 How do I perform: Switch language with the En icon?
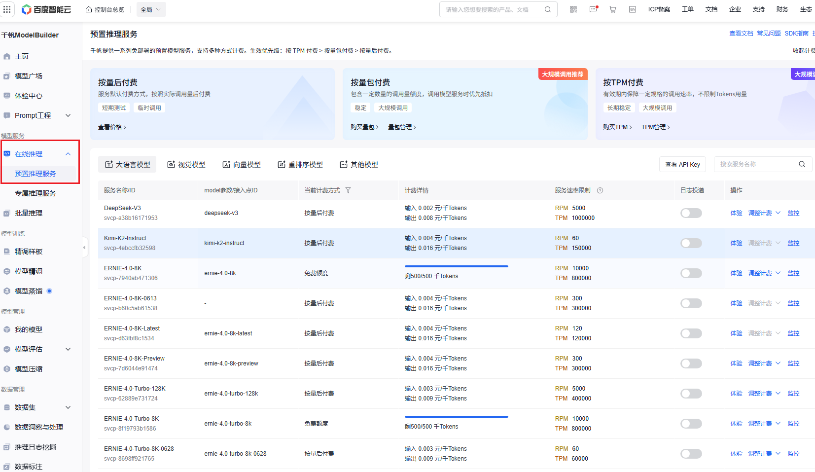tap(633, 9)
